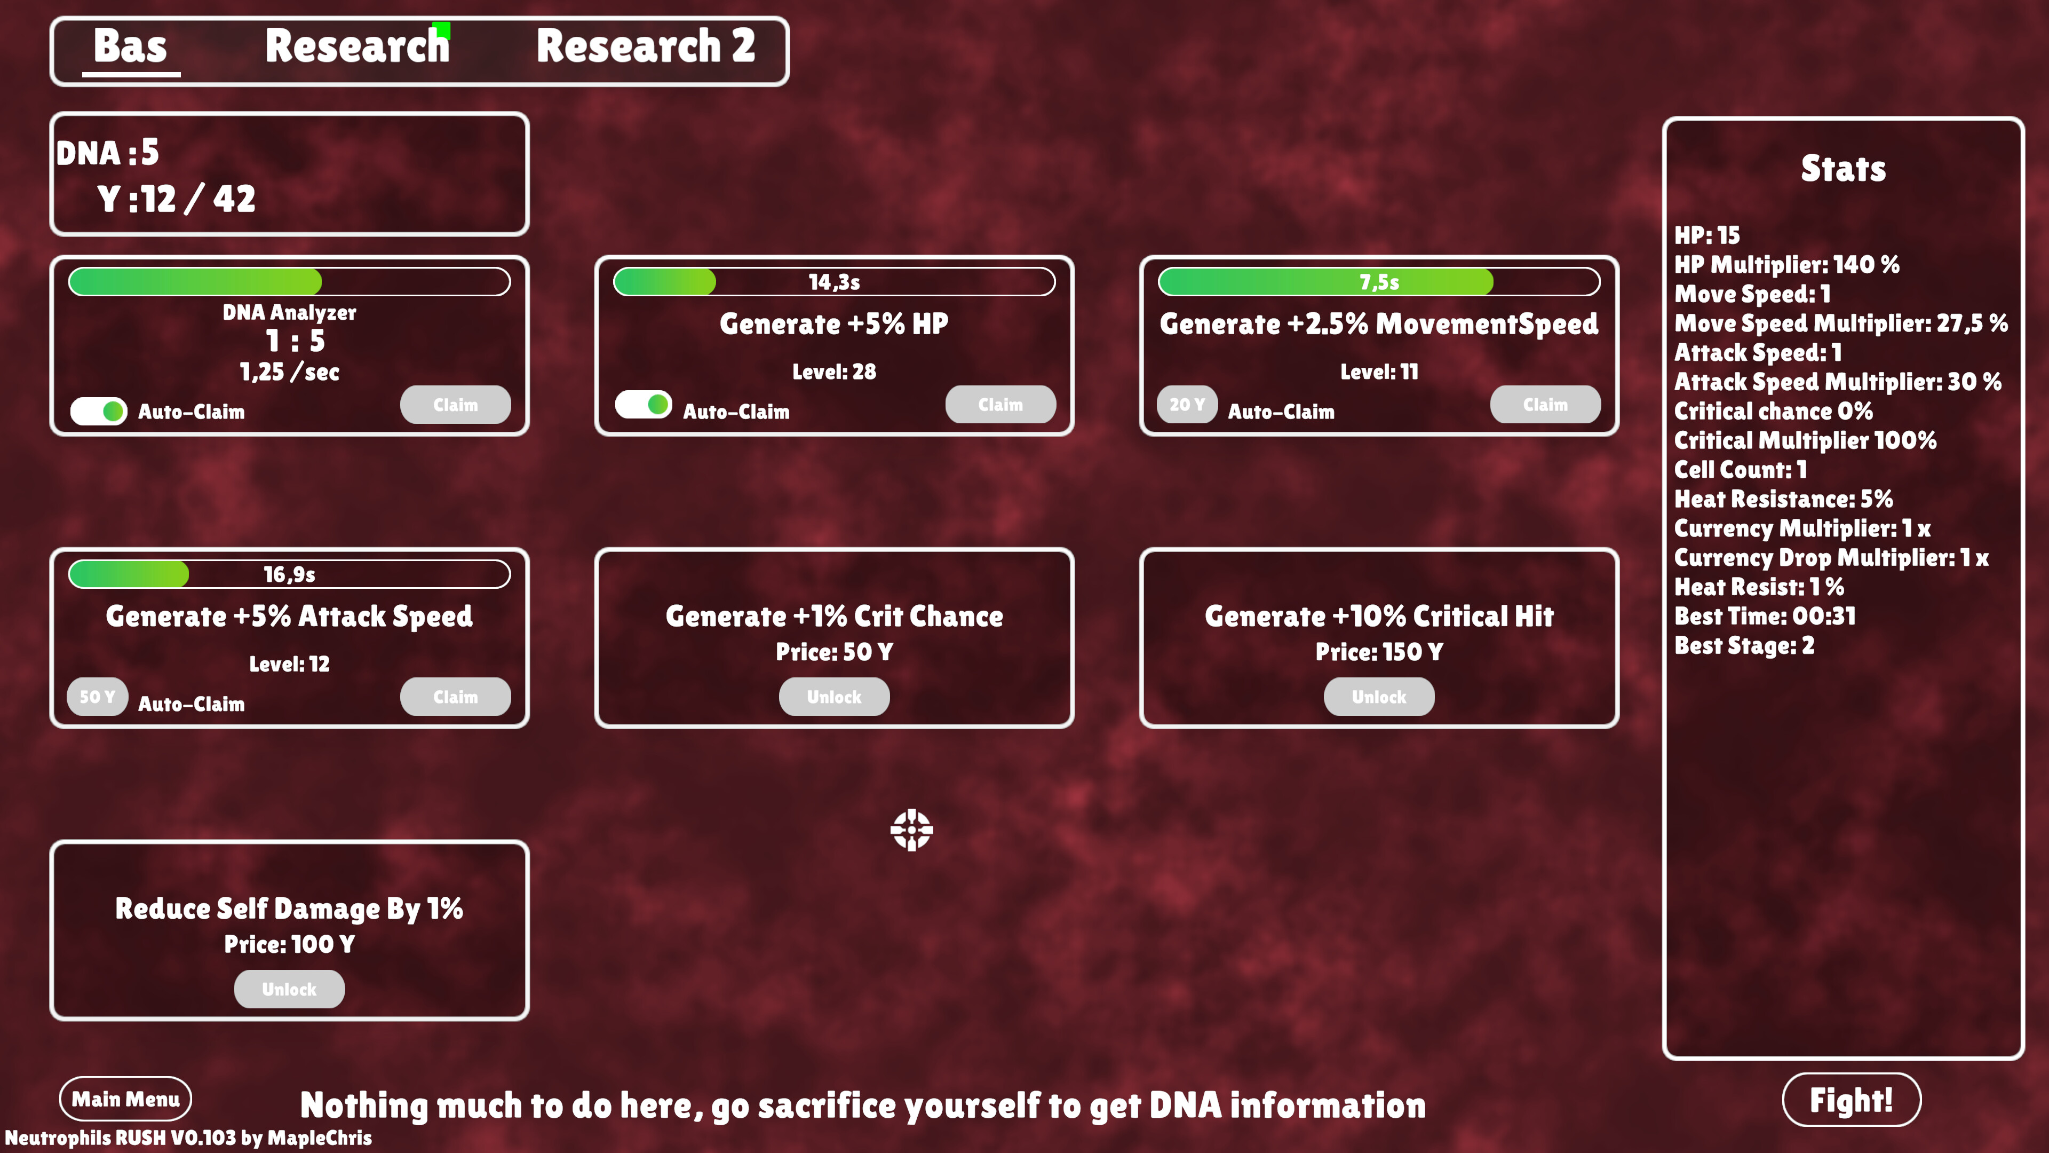
Task: Click the 'Best Stage: 2' stat
Action: 1744,645
